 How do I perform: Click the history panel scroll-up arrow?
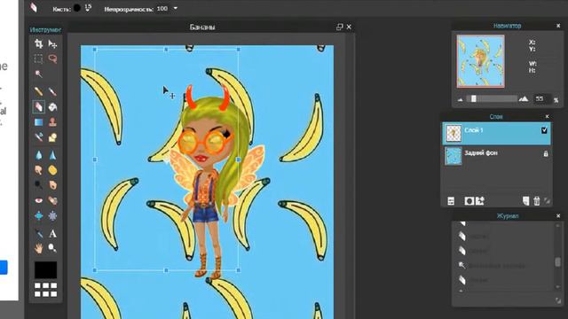tap(558, 225)
